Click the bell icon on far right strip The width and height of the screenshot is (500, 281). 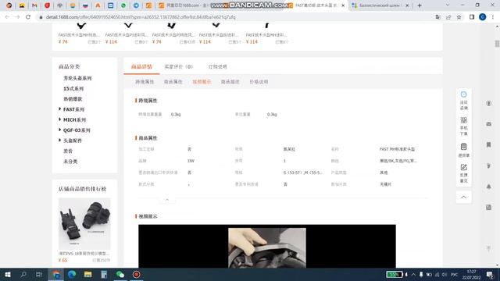point(488,187)
